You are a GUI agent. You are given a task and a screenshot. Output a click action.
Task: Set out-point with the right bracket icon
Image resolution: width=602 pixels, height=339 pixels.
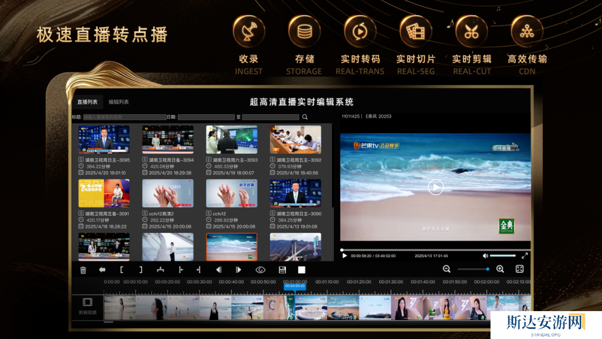click(x=140, y=270)
